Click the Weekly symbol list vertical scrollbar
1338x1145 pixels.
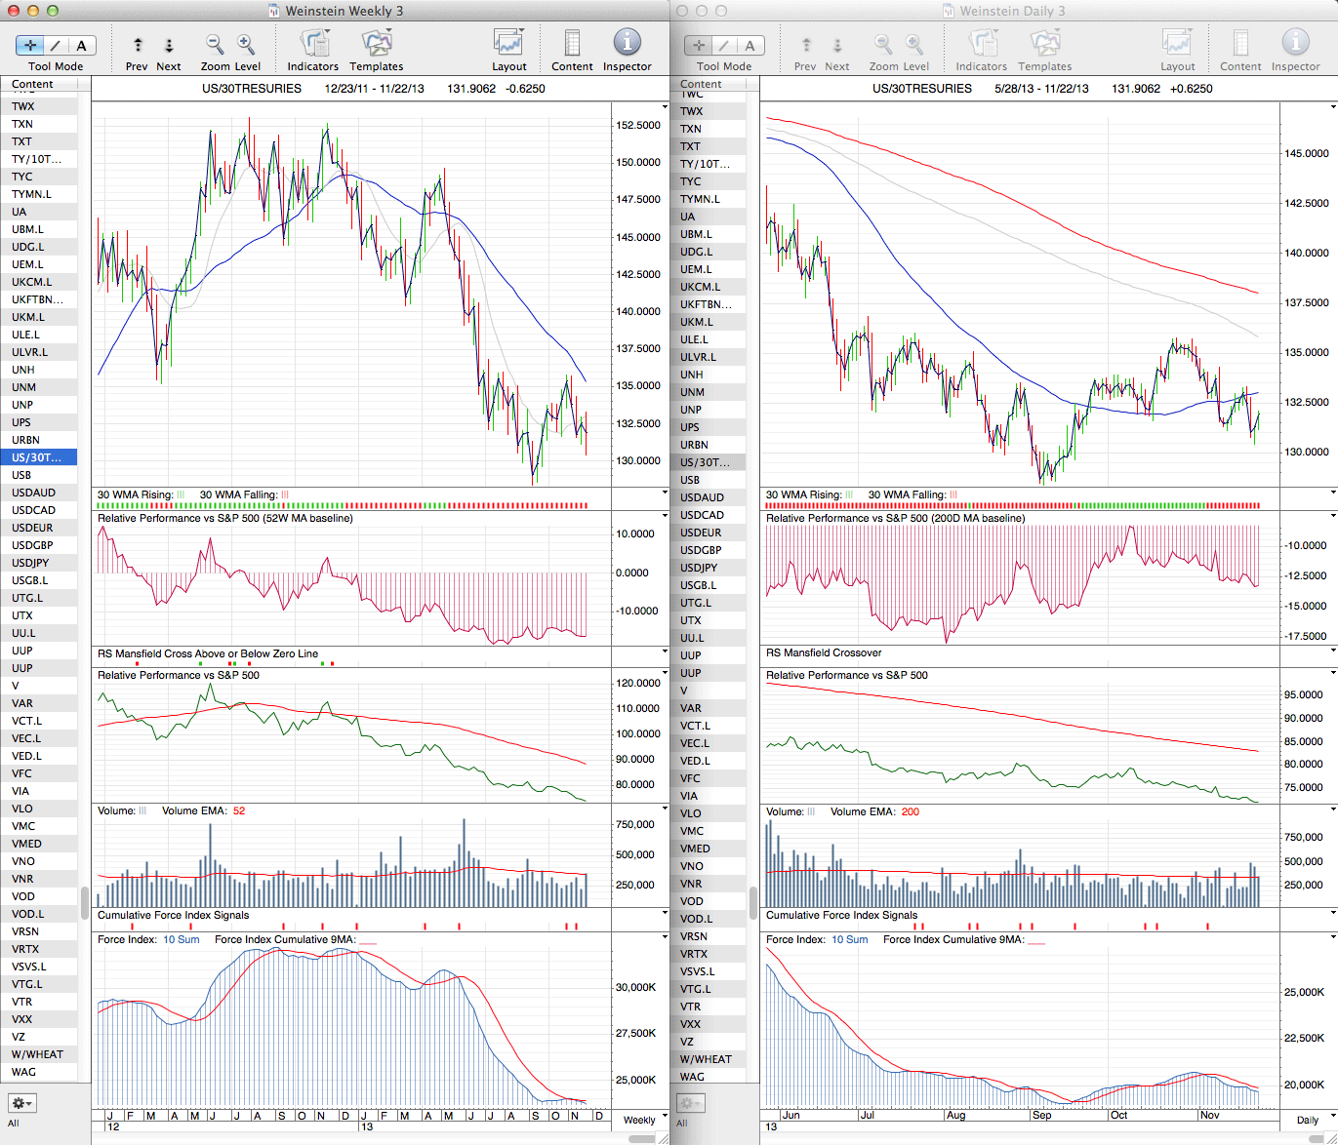(x=85, y=897)
